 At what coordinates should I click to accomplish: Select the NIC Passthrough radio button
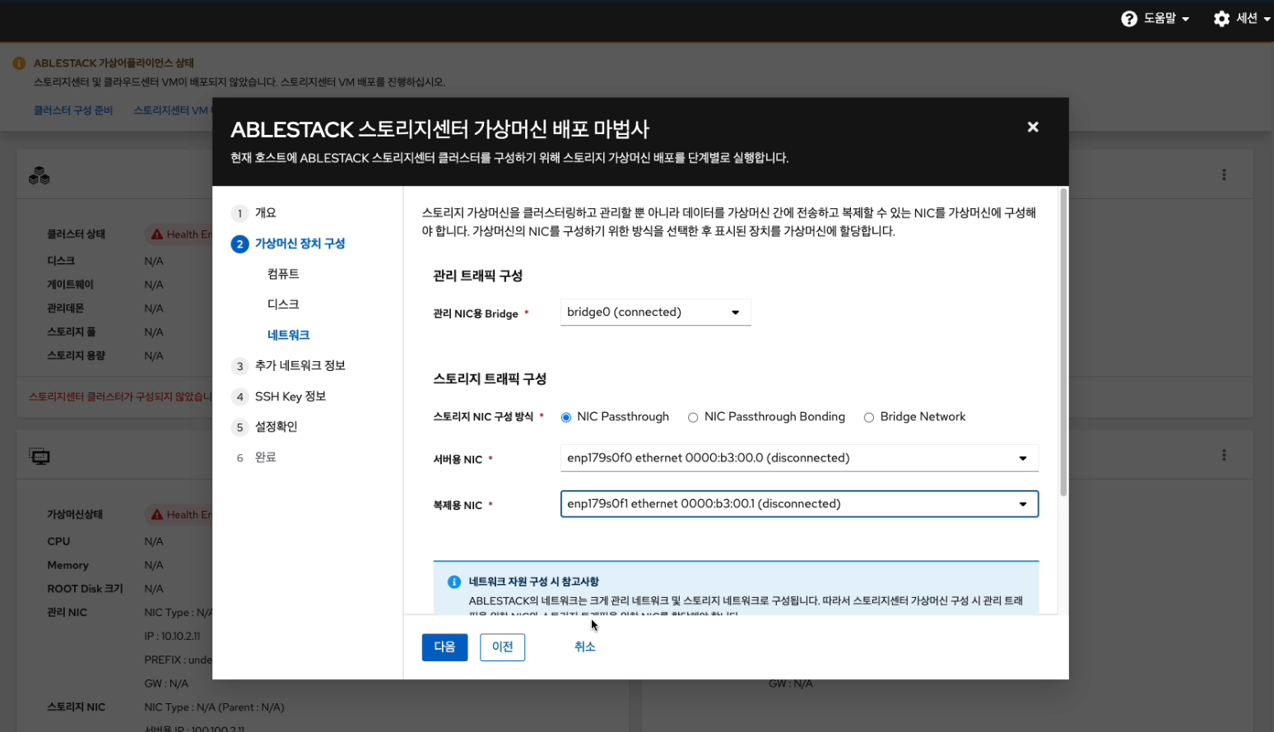(565, 417)
